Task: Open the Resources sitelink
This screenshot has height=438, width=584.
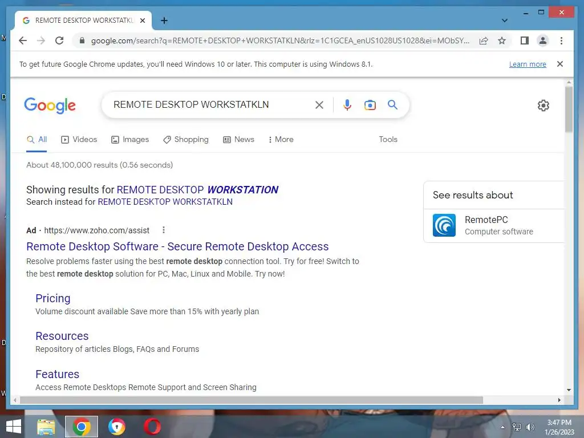Action: tap(62, 336)
